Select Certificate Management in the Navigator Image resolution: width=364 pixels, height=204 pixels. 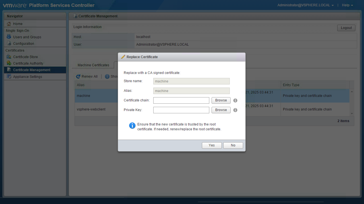(x=32, y=70)
